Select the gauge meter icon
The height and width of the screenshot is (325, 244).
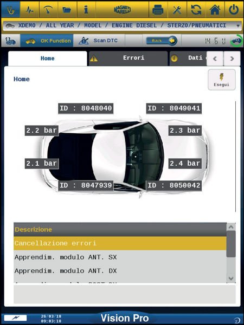tap(49, 10)
